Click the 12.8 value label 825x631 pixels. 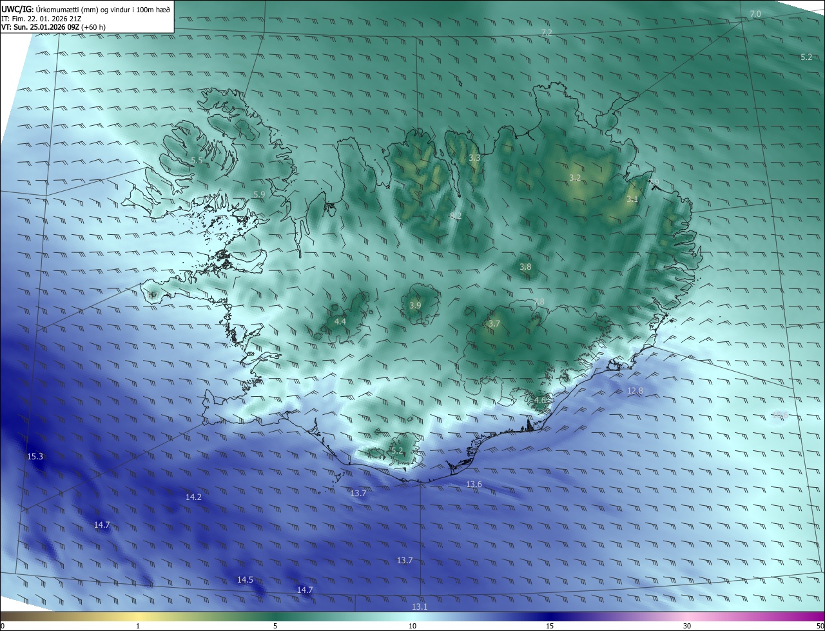pyautogui.click(x=635, y=391)
